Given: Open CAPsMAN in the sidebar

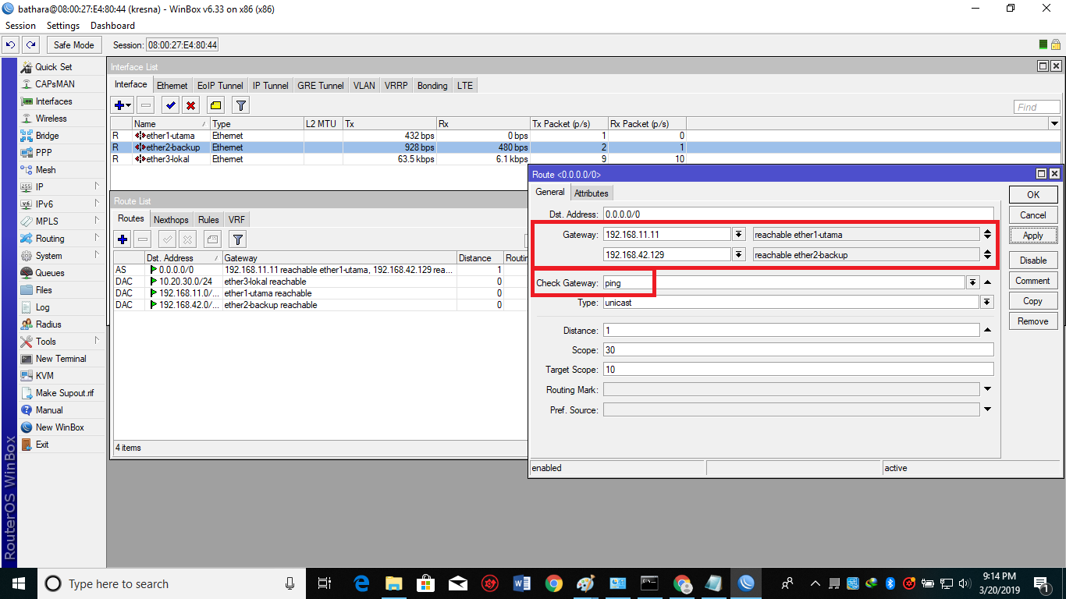Looking at the screenshot, I should point(55,84).
